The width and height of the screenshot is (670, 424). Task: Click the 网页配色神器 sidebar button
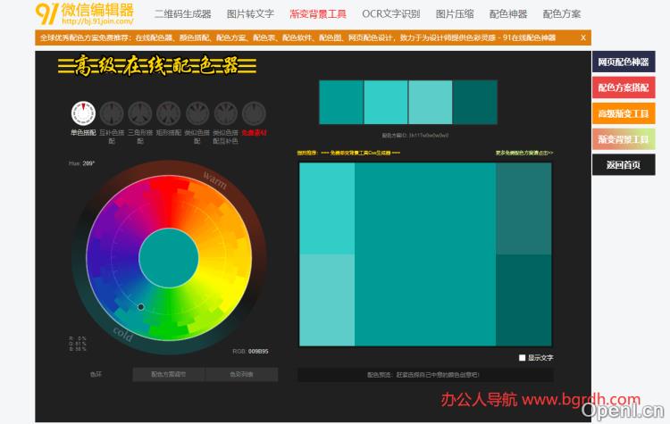point(624,62)
